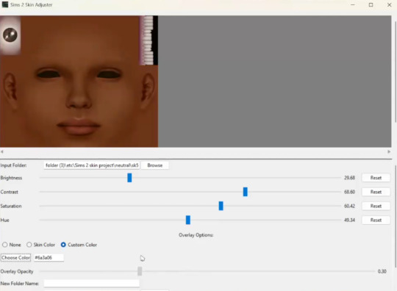Minimize the Sims 2 Skin Adjuster window

click(x=352, y=5)
